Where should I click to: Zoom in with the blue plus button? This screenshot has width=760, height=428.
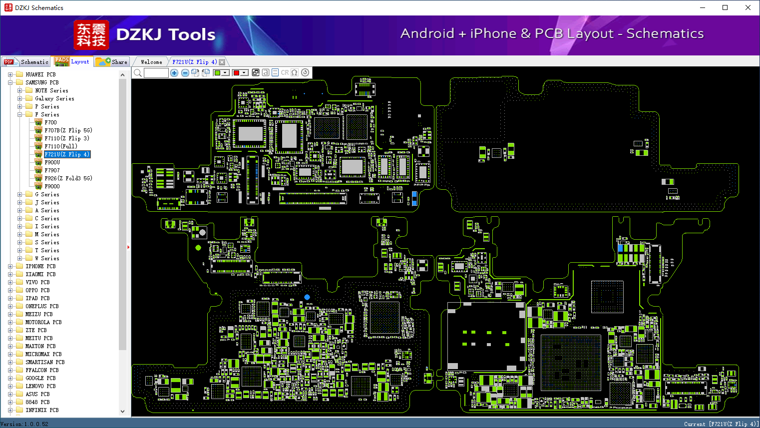tap(174, 73)
